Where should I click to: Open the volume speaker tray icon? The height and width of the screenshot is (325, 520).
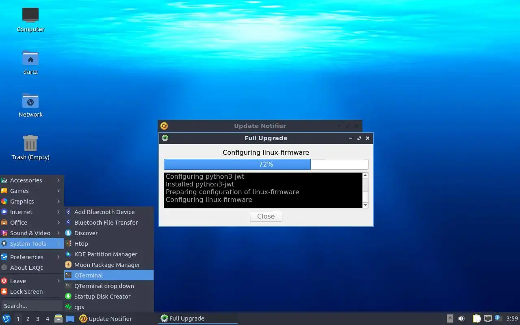461,318
